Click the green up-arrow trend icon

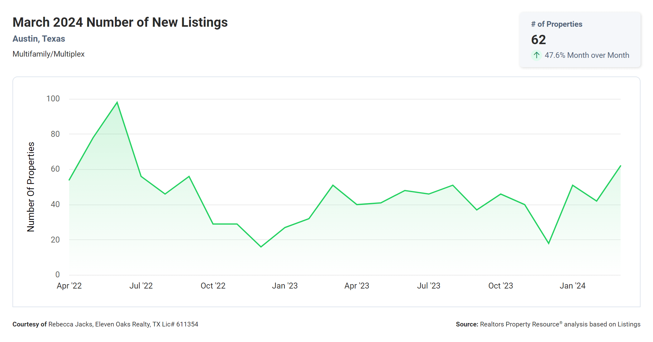(x=536, y=55)
